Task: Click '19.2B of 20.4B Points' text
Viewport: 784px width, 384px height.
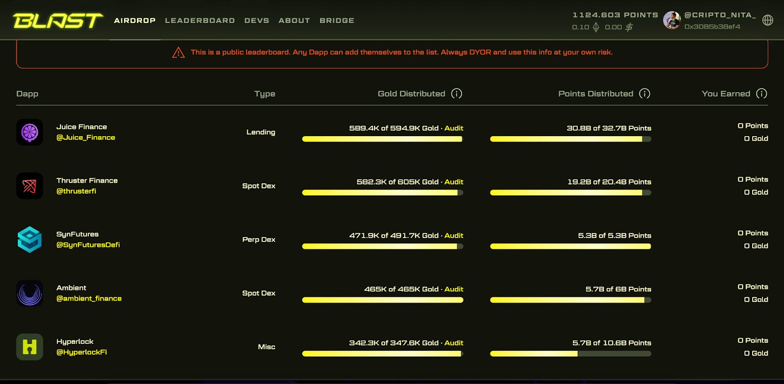Action: [610, 182]
